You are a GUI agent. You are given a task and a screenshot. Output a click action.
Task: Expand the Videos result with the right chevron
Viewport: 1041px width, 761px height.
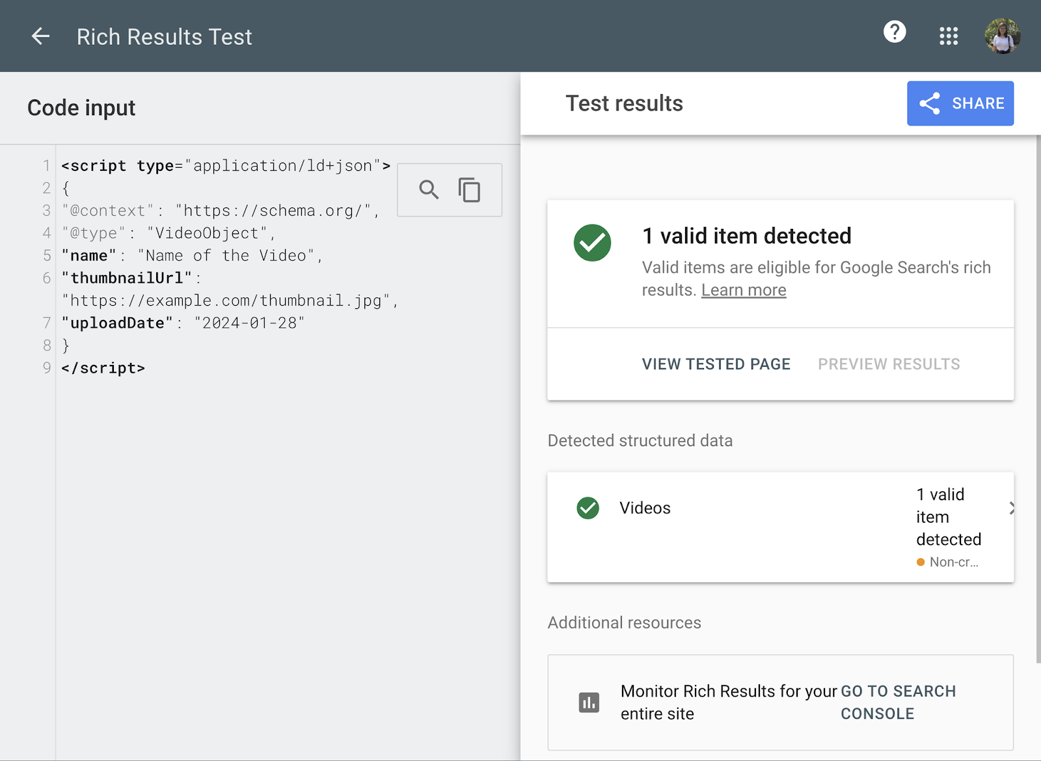(x=1012, y=508)
